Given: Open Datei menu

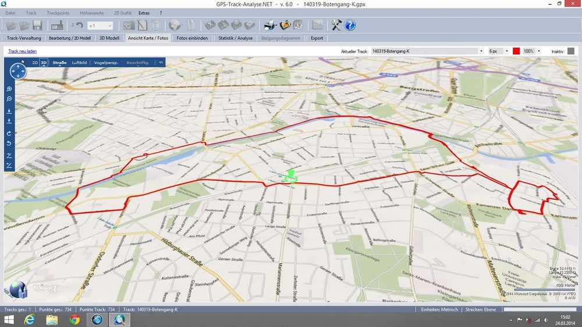Looking at the screenshot, I should [10, 13].
